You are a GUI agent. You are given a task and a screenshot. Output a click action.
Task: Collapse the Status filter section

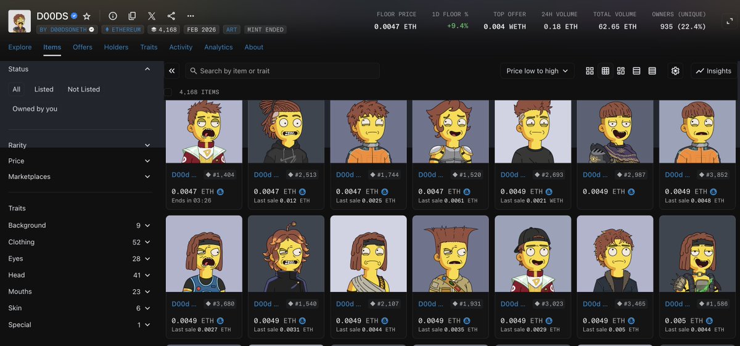(147, 69)
